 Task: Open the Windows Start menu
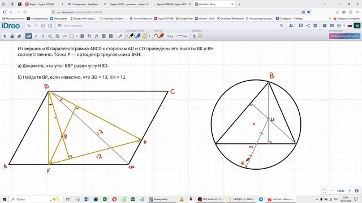tap(5, 199)
